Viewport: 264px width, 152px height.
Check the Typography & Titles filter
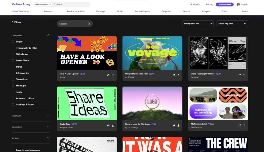pos(12,48)
